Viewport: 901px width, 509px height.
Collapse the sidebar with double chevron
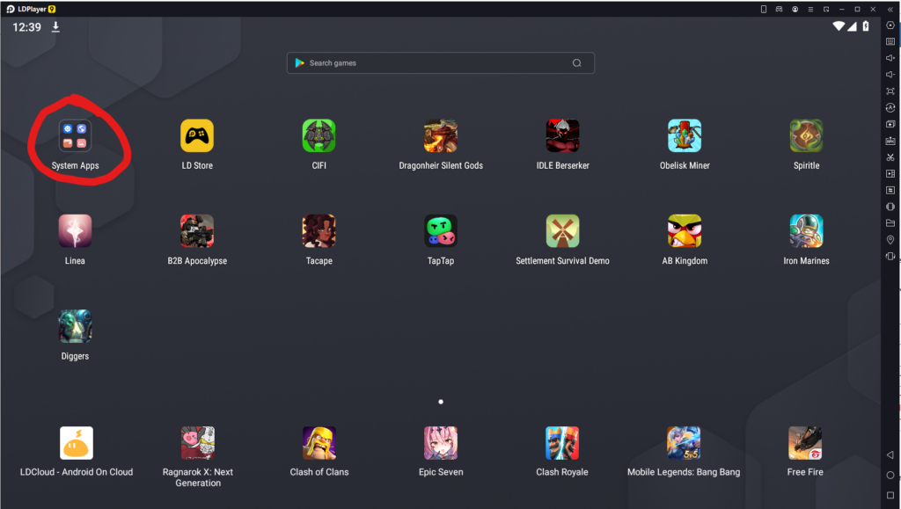click(890, 9)
